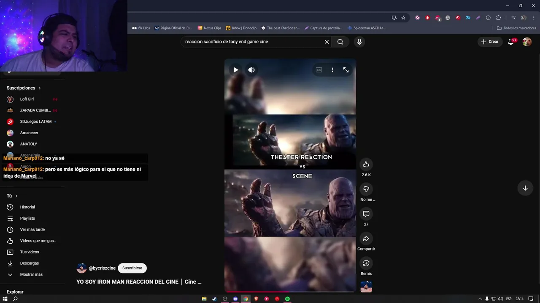Image resolution: width=540 pixels, height=303 pixels.
Task: Click the install app icon in the address bar
Action: click(394, 18)
